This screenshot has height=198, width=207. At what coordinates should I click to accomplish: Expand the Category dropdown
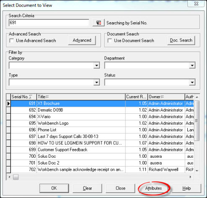coord(96,65)
